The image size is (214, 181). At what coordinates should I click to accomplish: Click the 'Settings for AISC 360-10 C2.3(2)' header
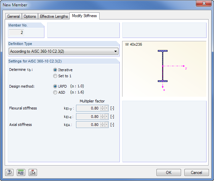pyautogui.click(x=35, y=61)
